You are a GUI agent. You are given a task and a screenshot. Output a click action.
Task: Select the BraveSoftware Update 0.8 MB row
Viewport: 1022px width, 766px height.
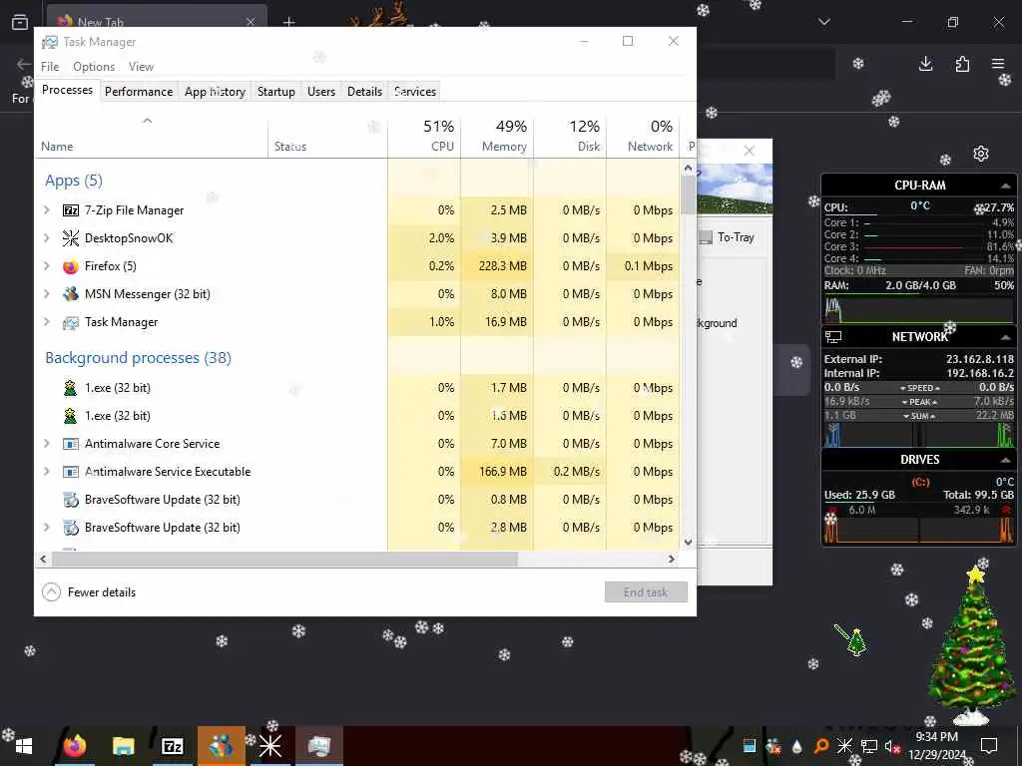click(x=357, y=500)
